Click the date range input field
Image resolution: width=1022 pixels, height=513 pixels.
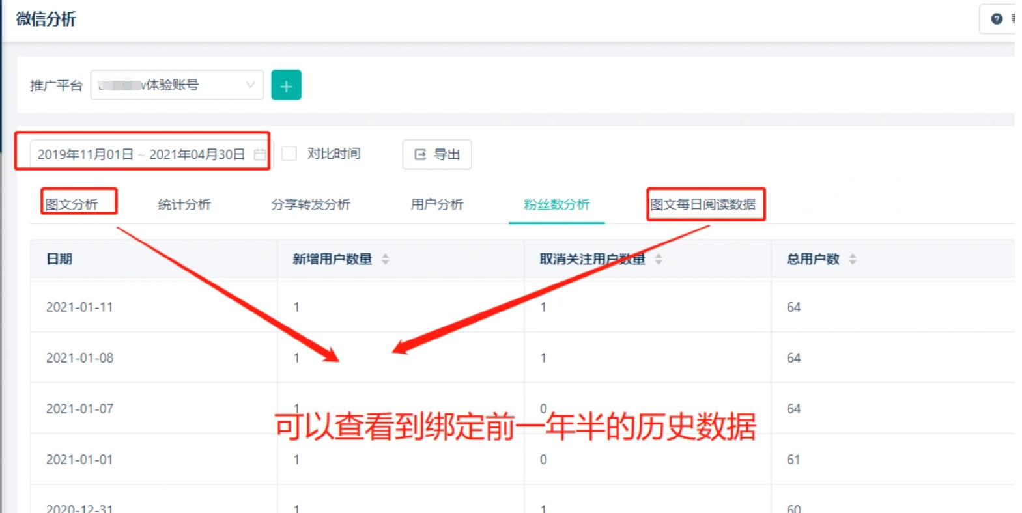(151, 154)
